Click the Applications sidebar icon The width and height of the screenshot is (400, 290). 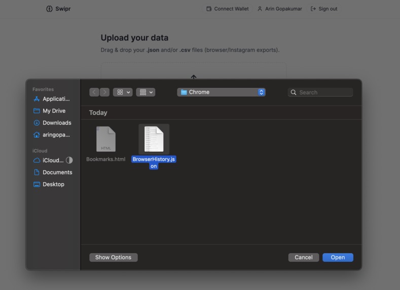coord(37,99)
